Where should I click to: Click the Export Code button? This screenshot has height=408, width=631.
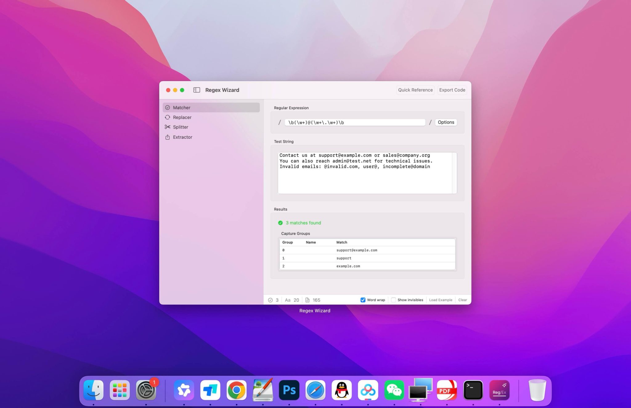[x=452, y=90]
